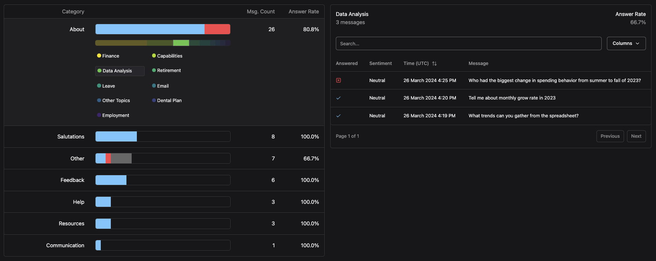The height and width of the screenshot is (261, 656).
Task: Select the Finance topic legend dot
Action: [99, 56]
